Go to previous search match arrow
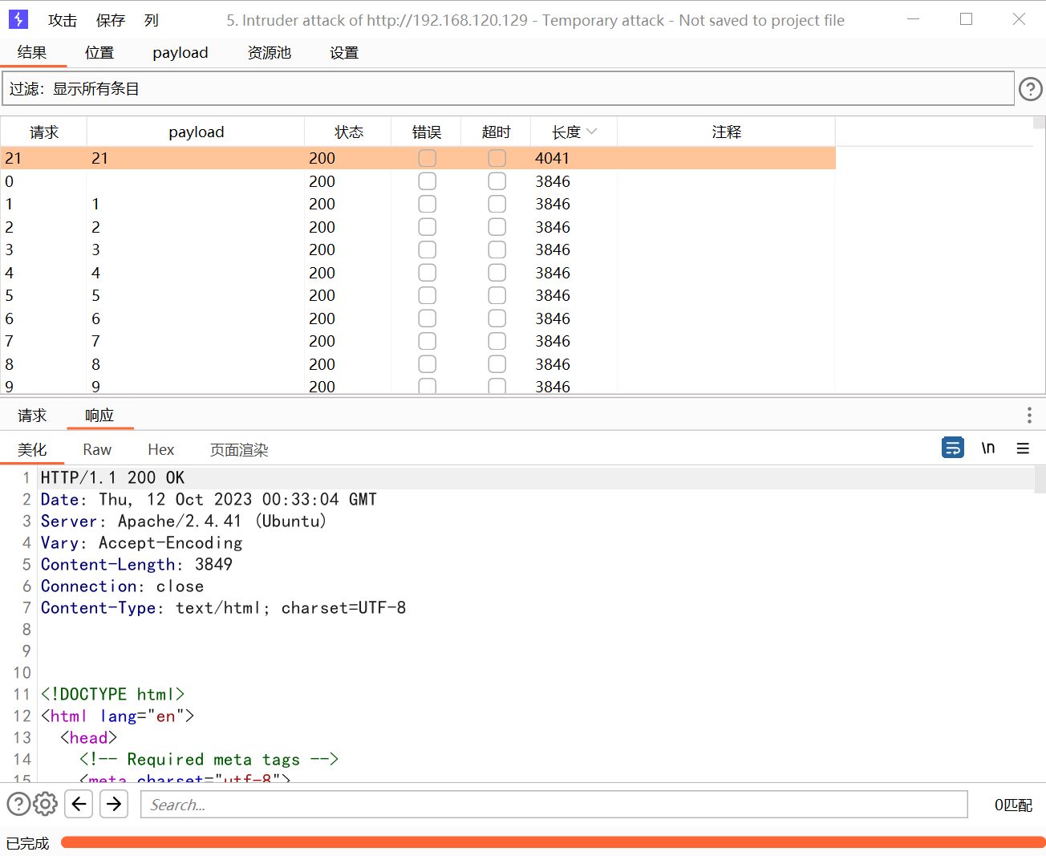 (79, 803)
